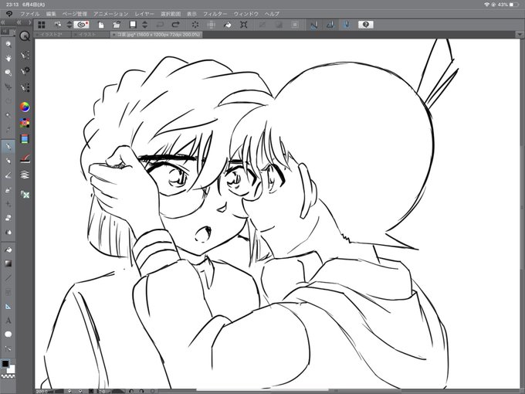
Task: Select the transparent color swatch
Action: point(8,376)
